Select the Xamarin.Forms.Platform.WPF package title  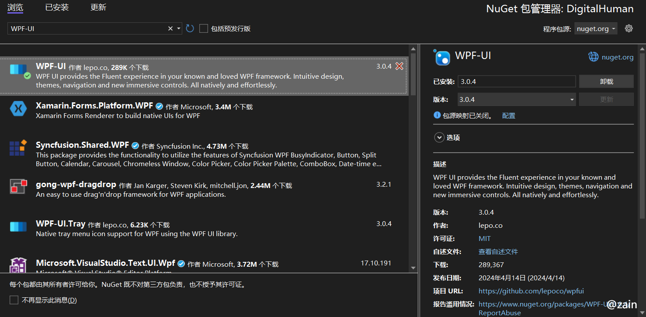[x=94, y=105]
